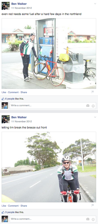The width and height of the screenshot is (98, 224).
Task: Click camera icon in first comment box
Action: point(88,105)
